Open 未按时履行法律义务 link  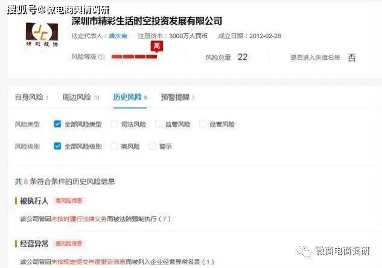(x=79, y=219)
